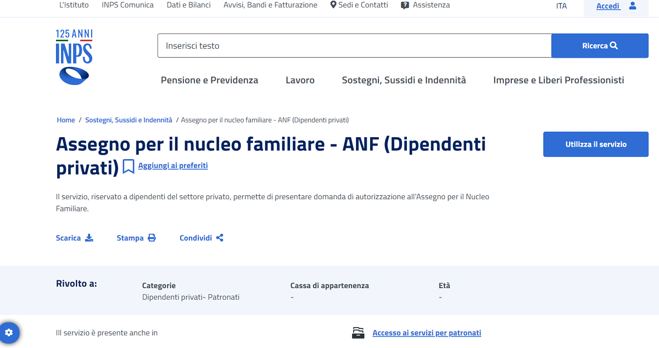Click the Utilizza il servizio button
The height and width of the screenshot is (348, 659).
[596, 144]
